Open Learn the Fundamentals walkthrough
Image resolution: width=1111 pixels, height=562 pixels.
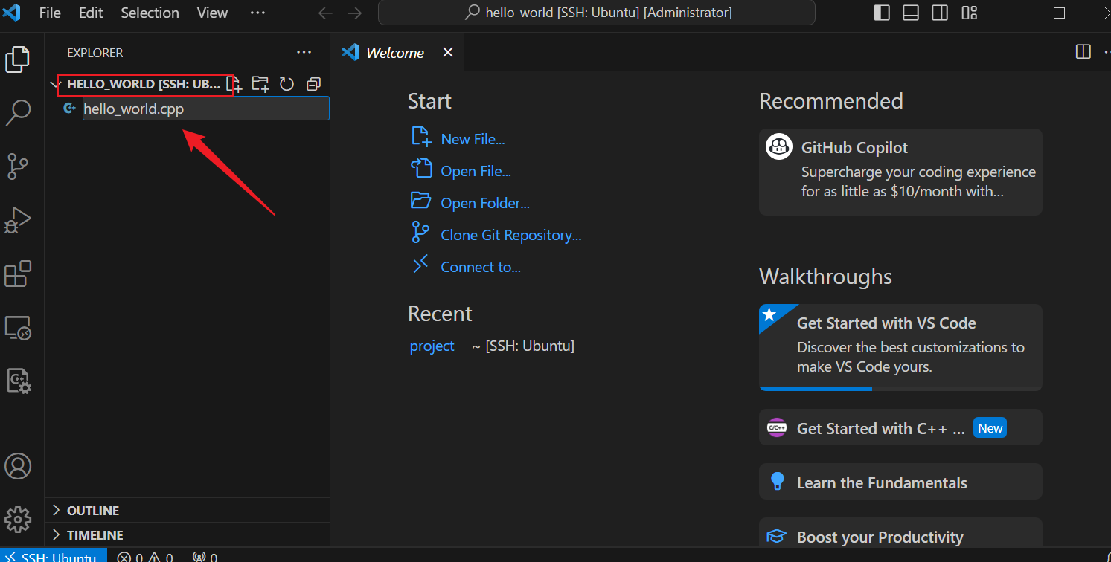coord(900,482)
